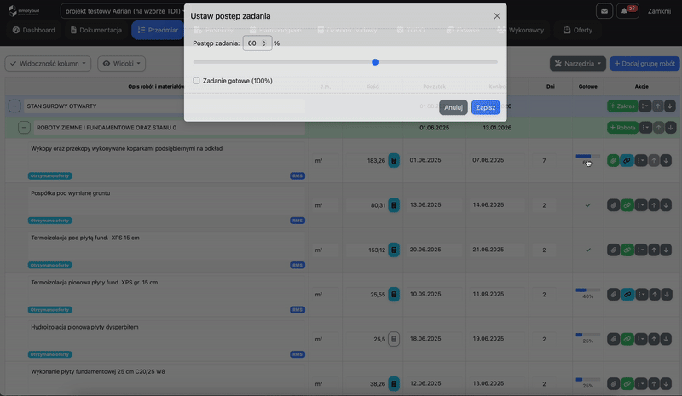
Task: Click RMS badge in Wykopy oraz przekopy row
Action: [x=298, y=176]
